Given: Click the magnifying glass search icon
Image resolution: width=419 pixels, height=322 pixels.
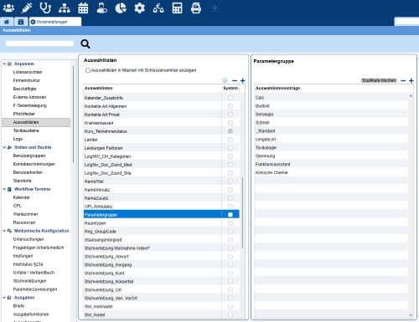Looking at the screenshot, I should pyautogui.click(x=85, y=43).
